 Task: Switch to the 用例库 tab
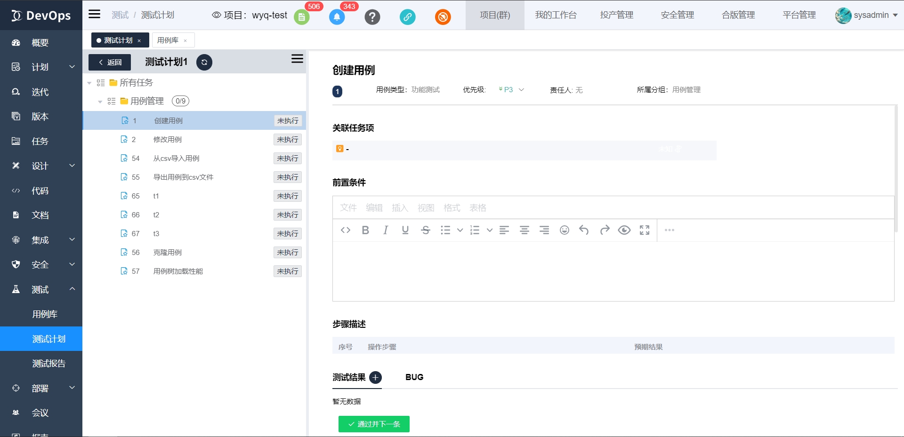(168, 40)
